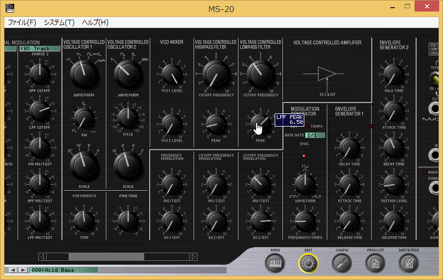This screenshot has width=443, height=280.
Task: Click scrollbar left arrow of panel view
Action: click(42, 256)
